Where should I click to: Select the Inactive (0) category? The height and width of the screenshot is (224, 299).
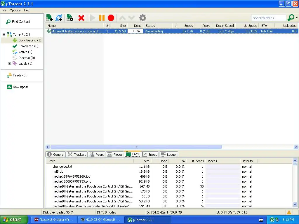pos(24,58)
